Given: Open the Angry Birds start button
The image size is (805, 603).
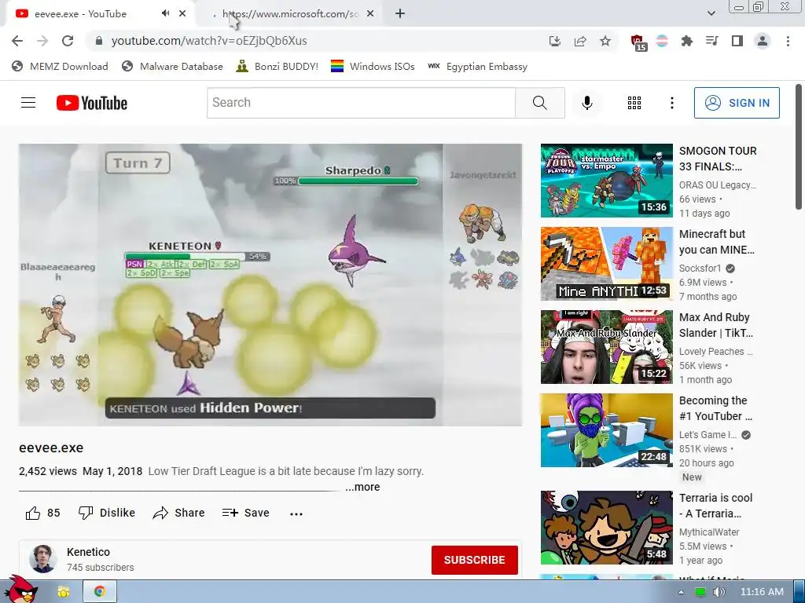Looking at the screenshot, I should pos(21,590).
